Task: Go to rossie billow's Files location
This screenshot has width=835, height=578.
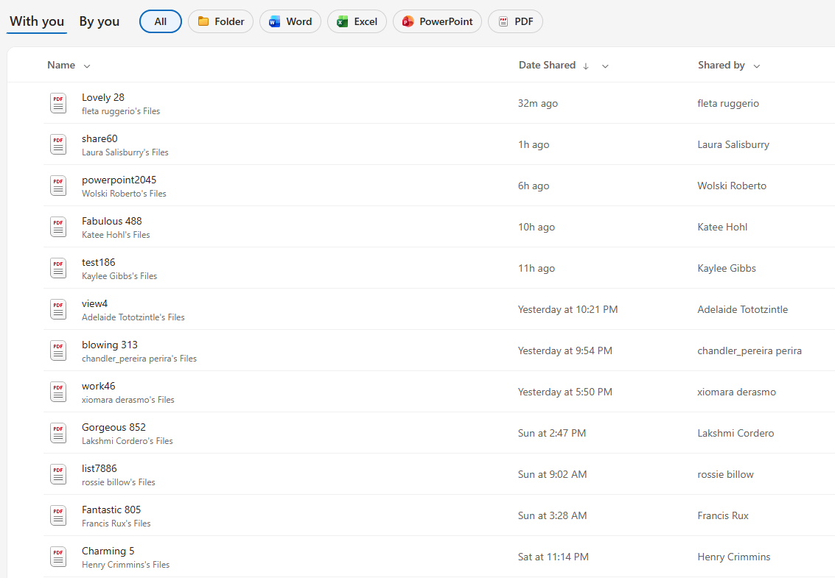Action: coord(118,482)
